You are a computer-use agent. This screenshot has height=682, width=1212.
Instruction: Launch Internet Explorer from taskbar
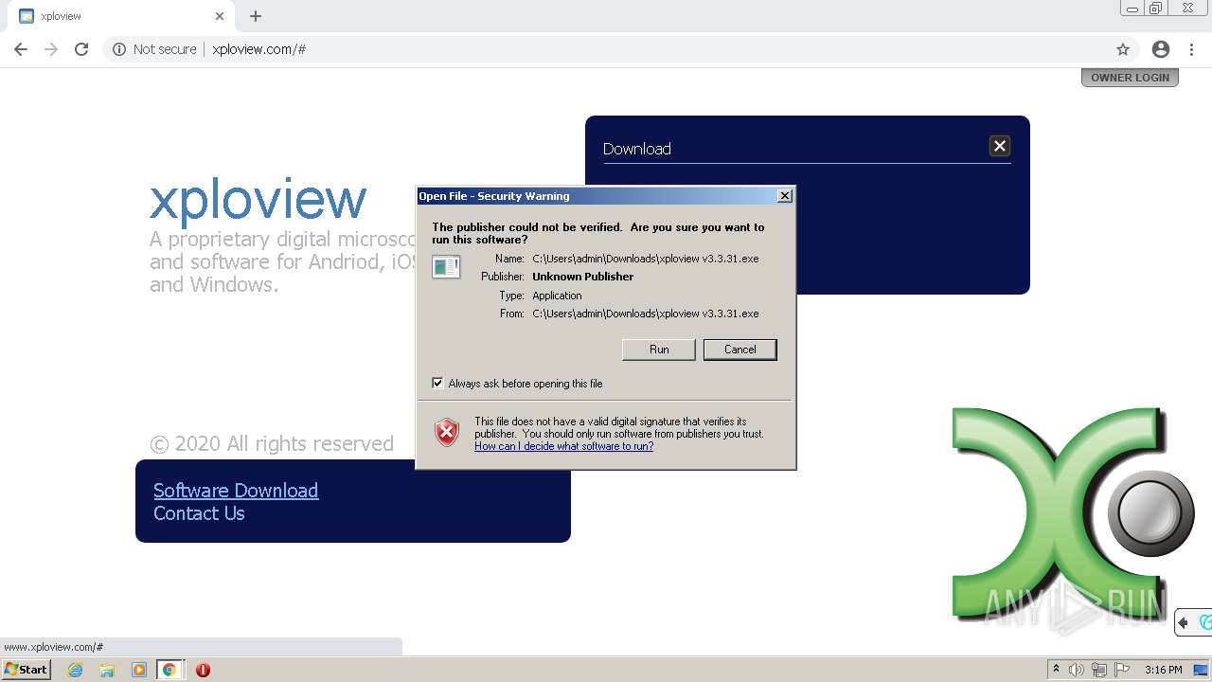click(x=76, y=670)
